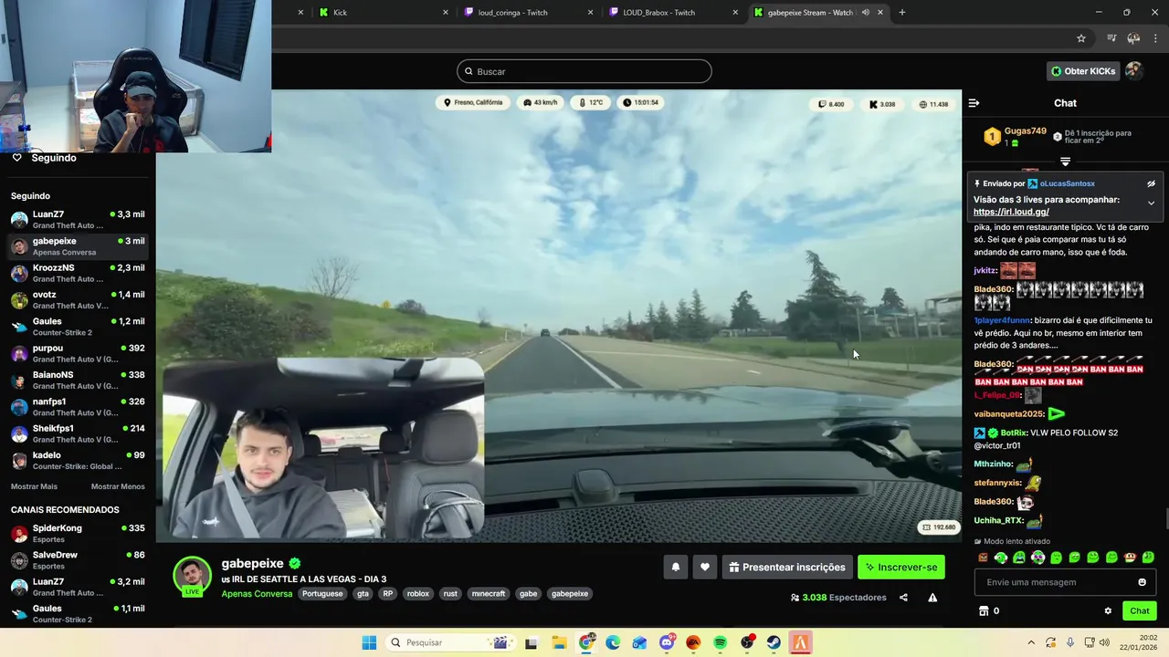The width and height of the screenshot is (1169, 657).
Task: Click the Presentear inscrições button
Action: tap(787, 567)
